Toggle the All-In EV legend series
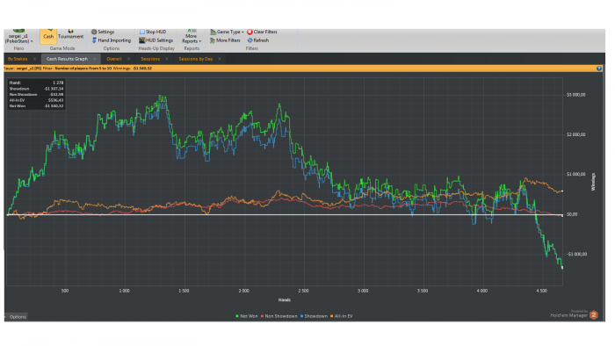Screen dimensions: 615x346 (x=342, y=316)
